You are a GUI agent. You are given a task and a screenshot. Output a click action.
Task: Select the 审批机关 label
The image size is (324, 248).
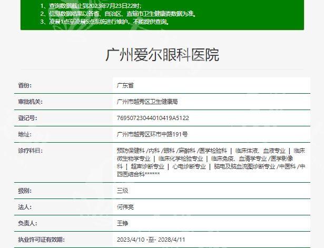click(30, 102)
